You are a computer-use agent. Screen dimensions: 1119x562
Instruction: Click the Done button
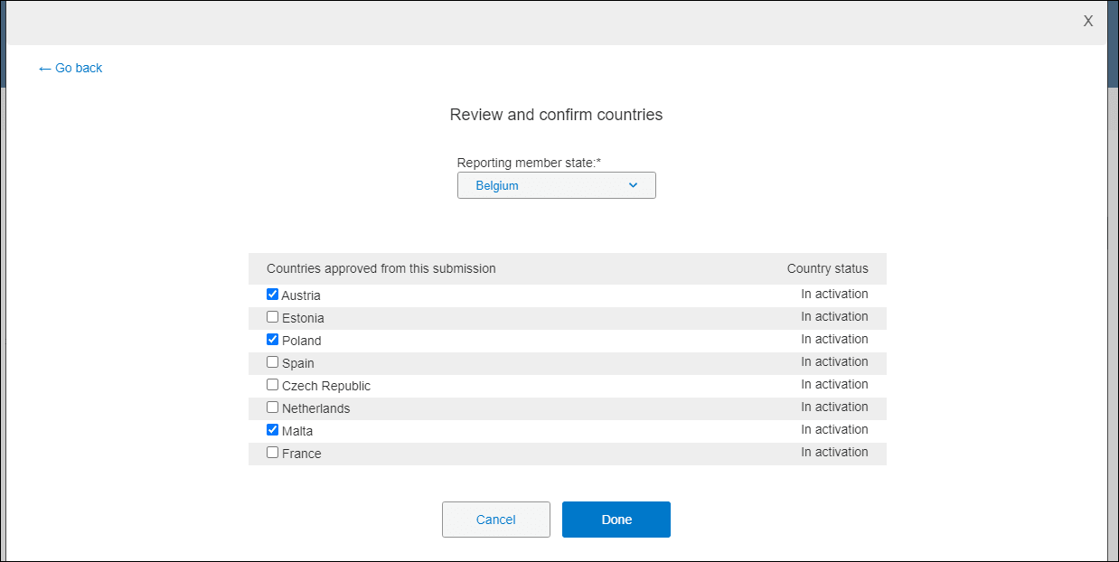click(616, 519)
